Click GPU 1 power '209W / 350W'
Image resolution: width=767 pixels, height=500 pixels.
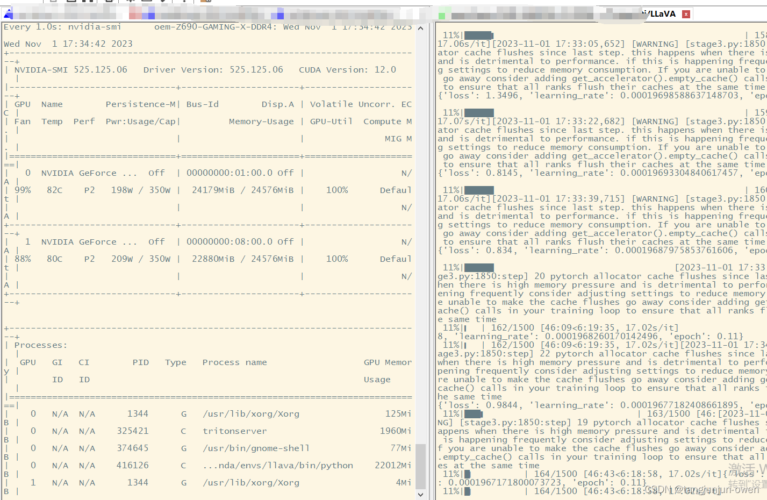(141, 259)
